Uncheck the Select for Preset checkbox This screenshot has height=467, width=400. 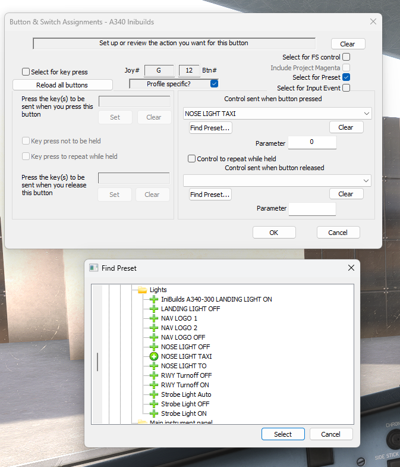pyautogui.click(x=346, y=77)
